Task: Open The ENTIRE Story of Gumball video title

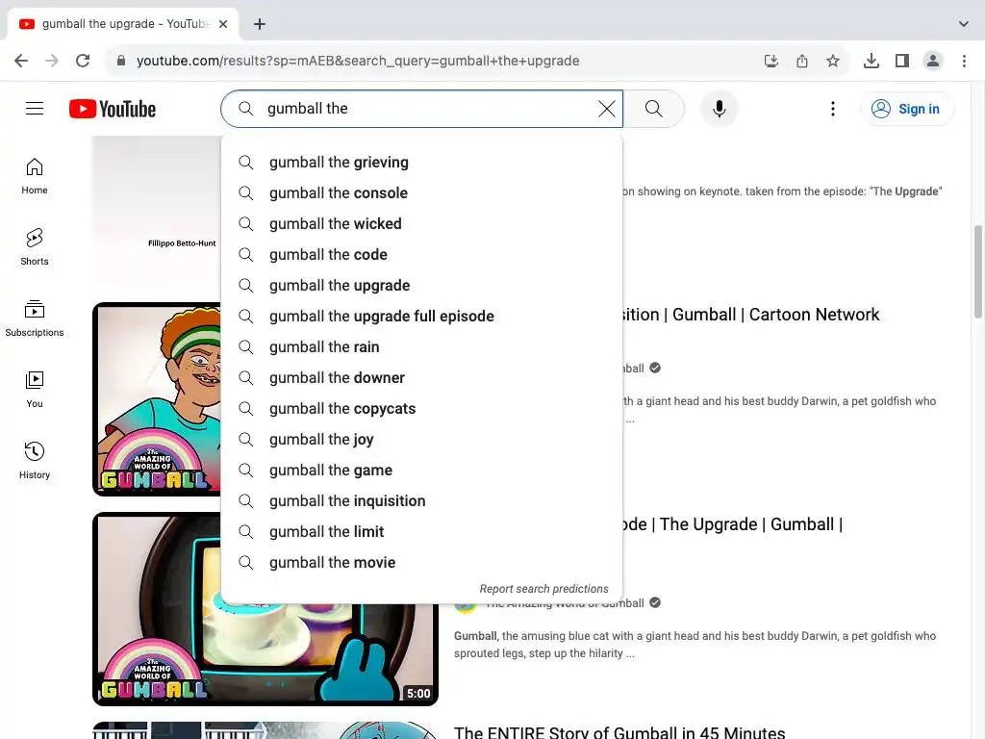Action: click(619, 732)
